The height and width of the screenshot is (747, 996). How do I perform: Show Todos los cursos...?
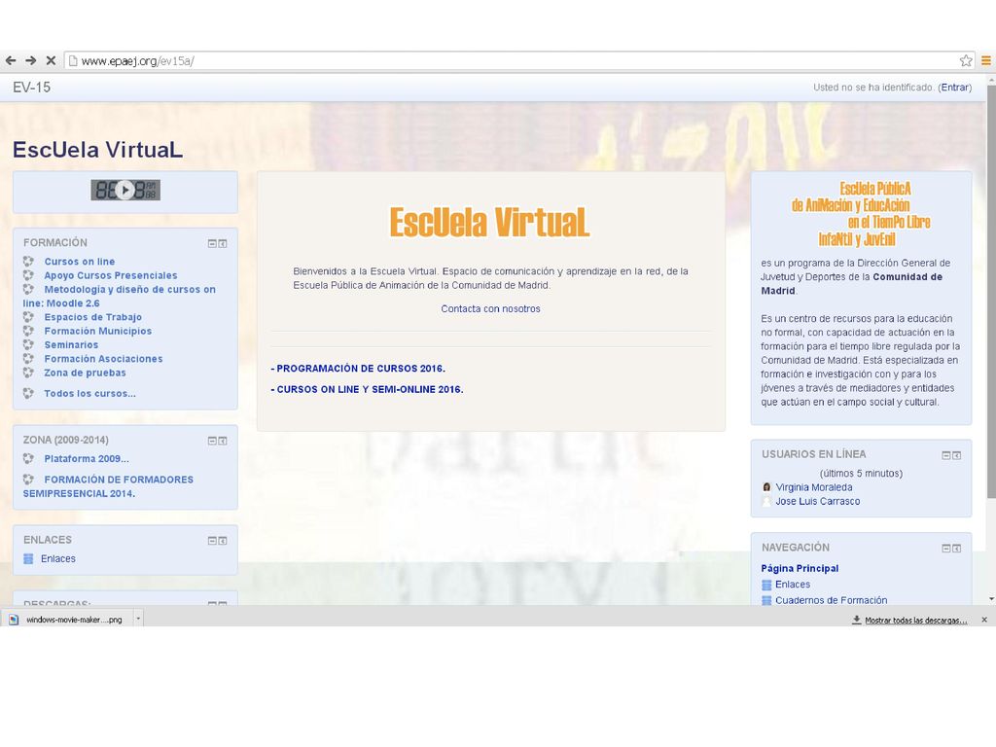tap(89, 393)
